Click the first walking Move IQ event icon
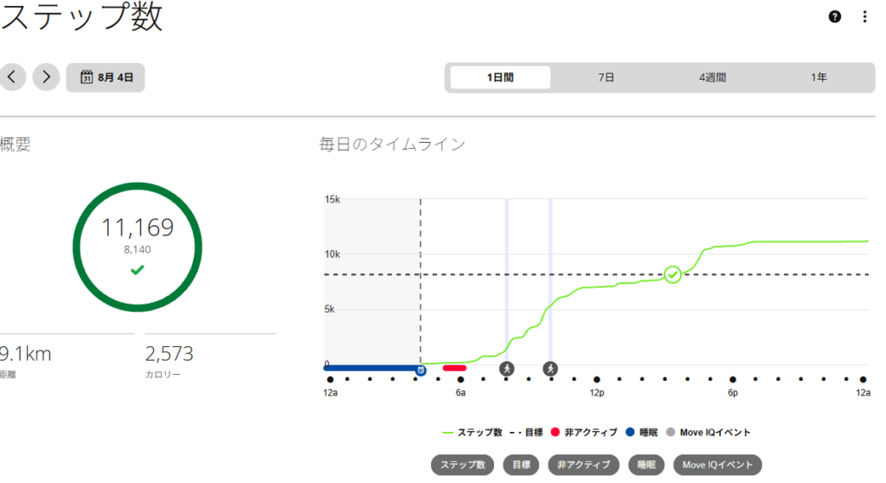The image size is (886, 483). (x=507, y=370)
